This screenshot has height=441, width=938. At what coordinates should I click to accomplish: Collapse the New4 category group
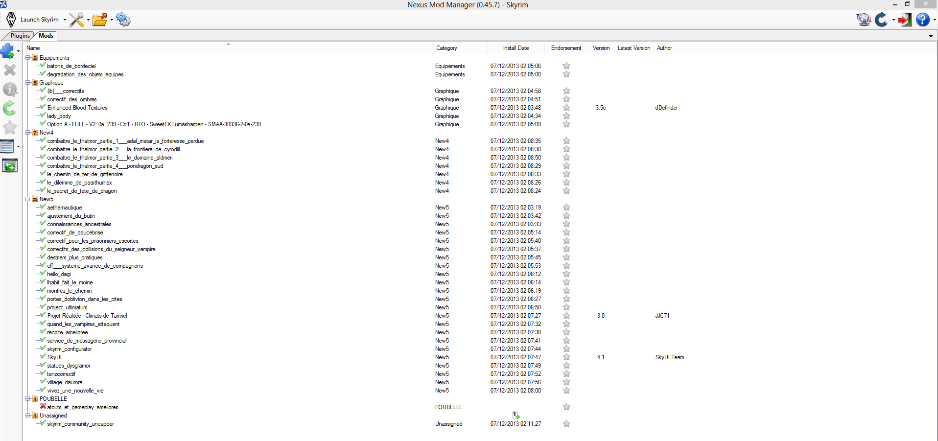[x=28, y=132]
